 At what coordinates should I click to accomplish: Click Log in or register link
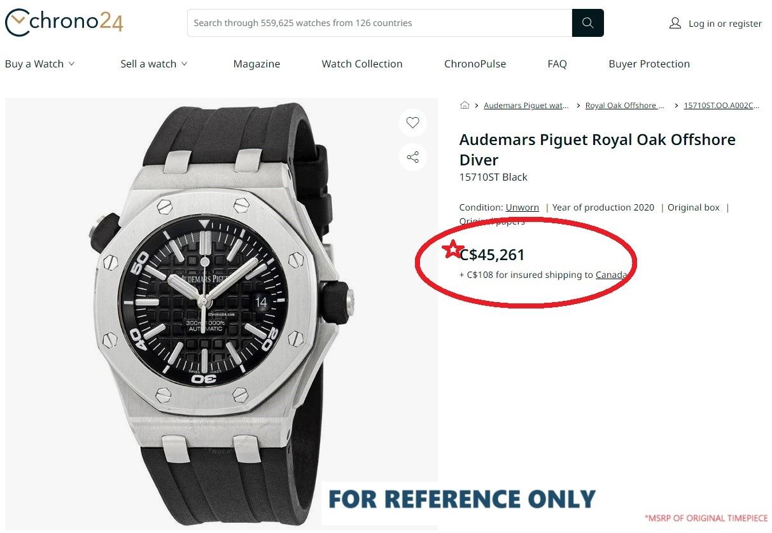point(725,24)
